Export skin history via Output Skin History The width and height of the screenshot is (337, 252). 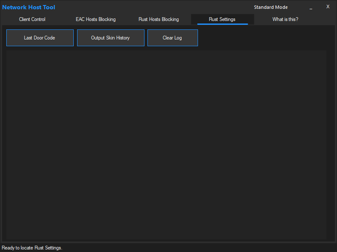[110, 37]
